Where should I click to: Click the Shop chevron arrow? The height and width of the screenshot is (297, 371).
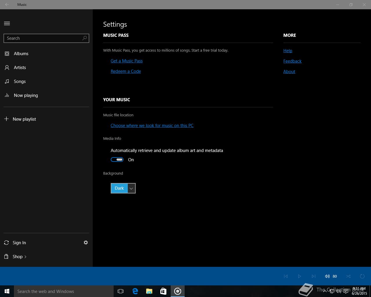(x=26, y=257)
